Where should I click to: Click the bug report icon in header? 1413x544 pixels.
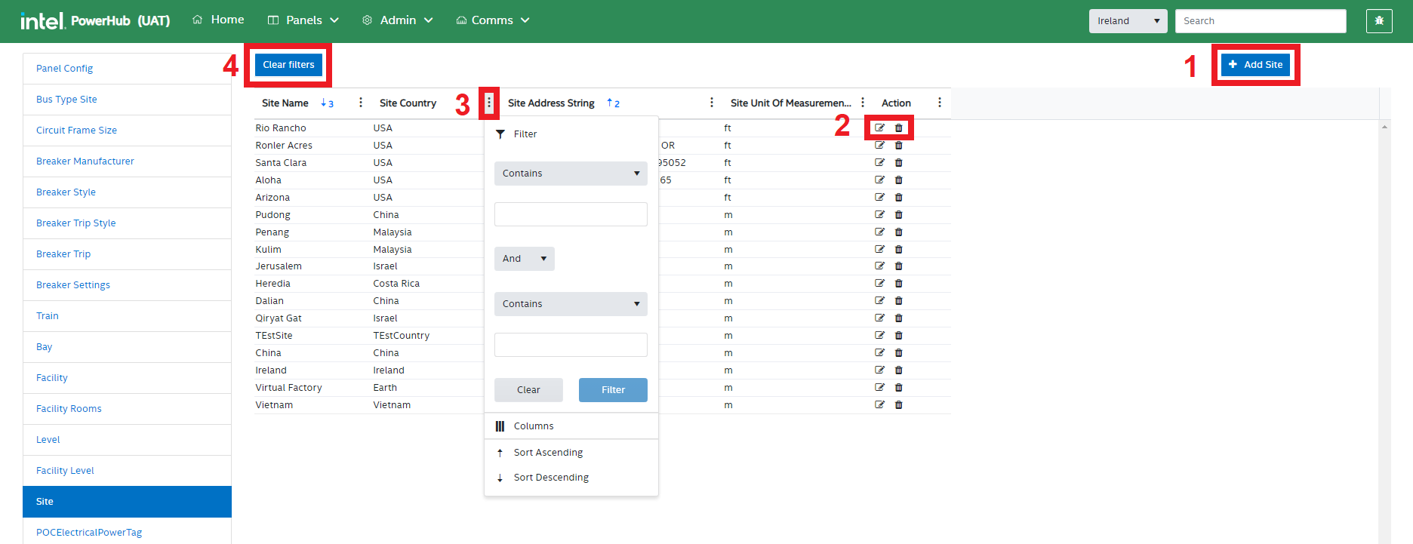[x=1378, y=21]
